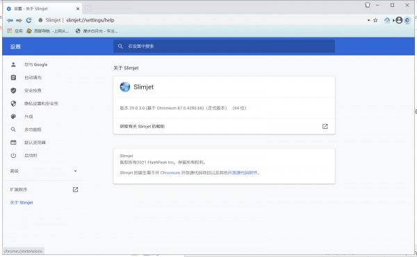Open Extensions link in the sidebar

(x=19, y=190)
